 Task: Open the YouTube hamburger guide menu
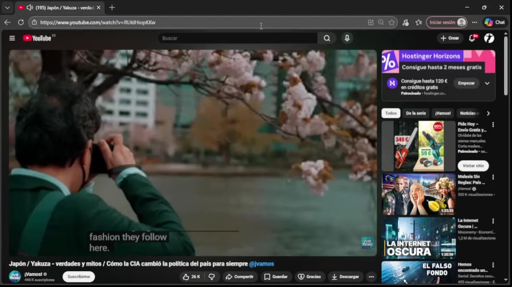click(12, 38)
